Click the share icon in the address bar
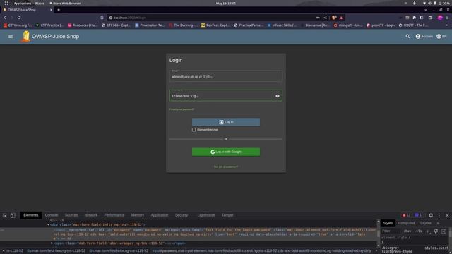Viewport: 452px width, 254px height. click(325, 18)
